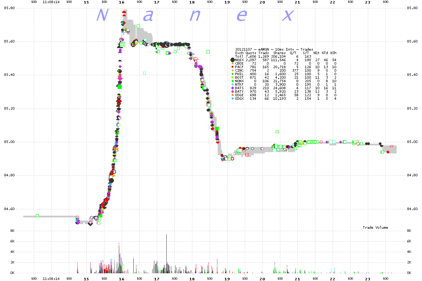Click the 'Q/T' column header in legend

click(293, 53)
